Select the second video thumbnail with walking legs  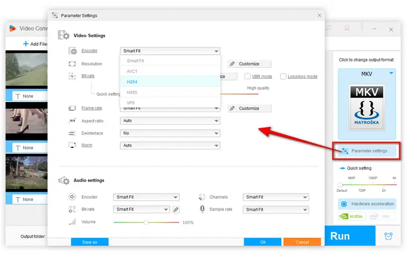27,121
